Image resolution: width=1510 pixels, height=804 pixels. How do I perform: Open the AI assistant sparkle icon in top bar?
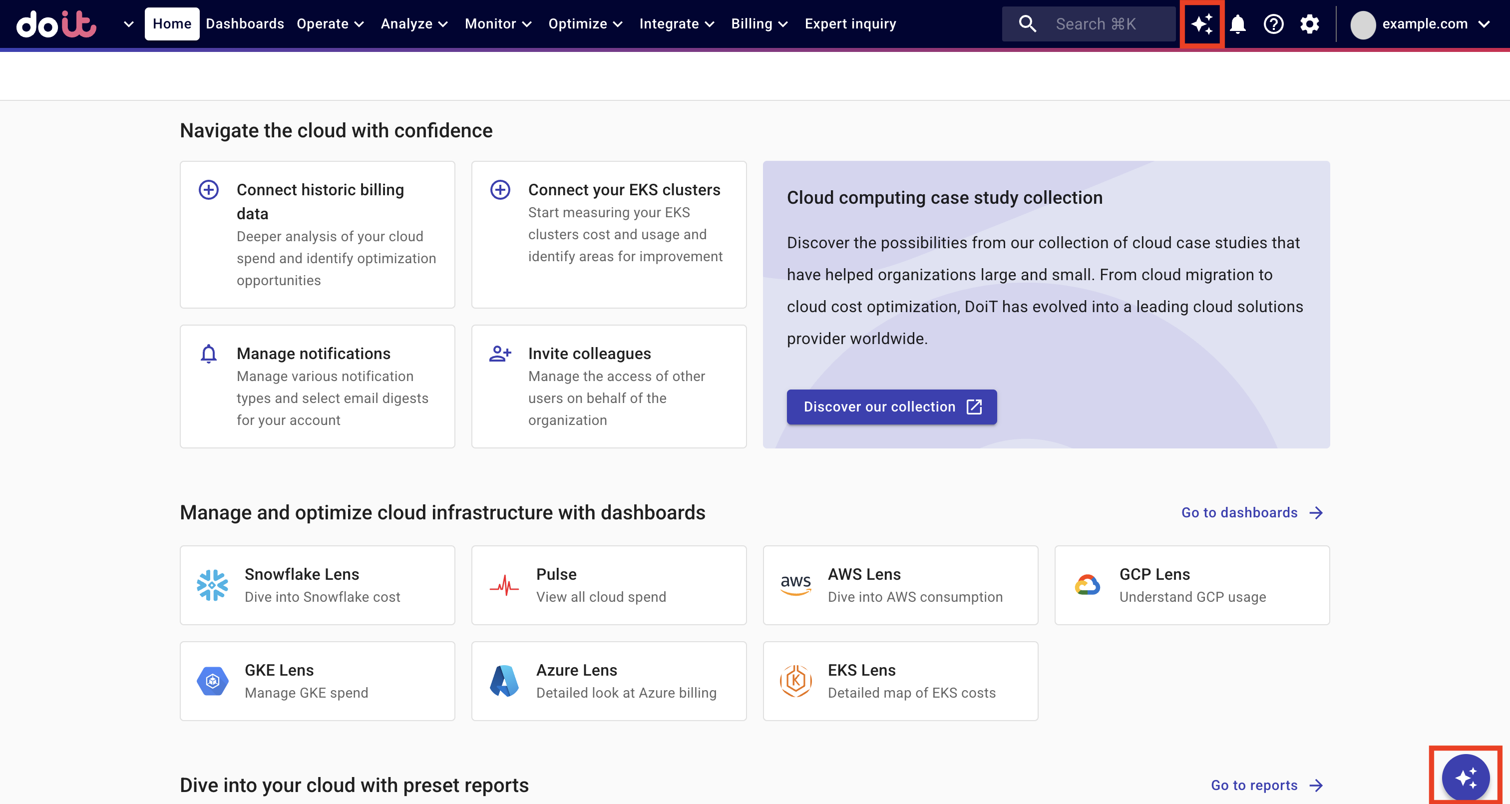tap(1202, 24)
